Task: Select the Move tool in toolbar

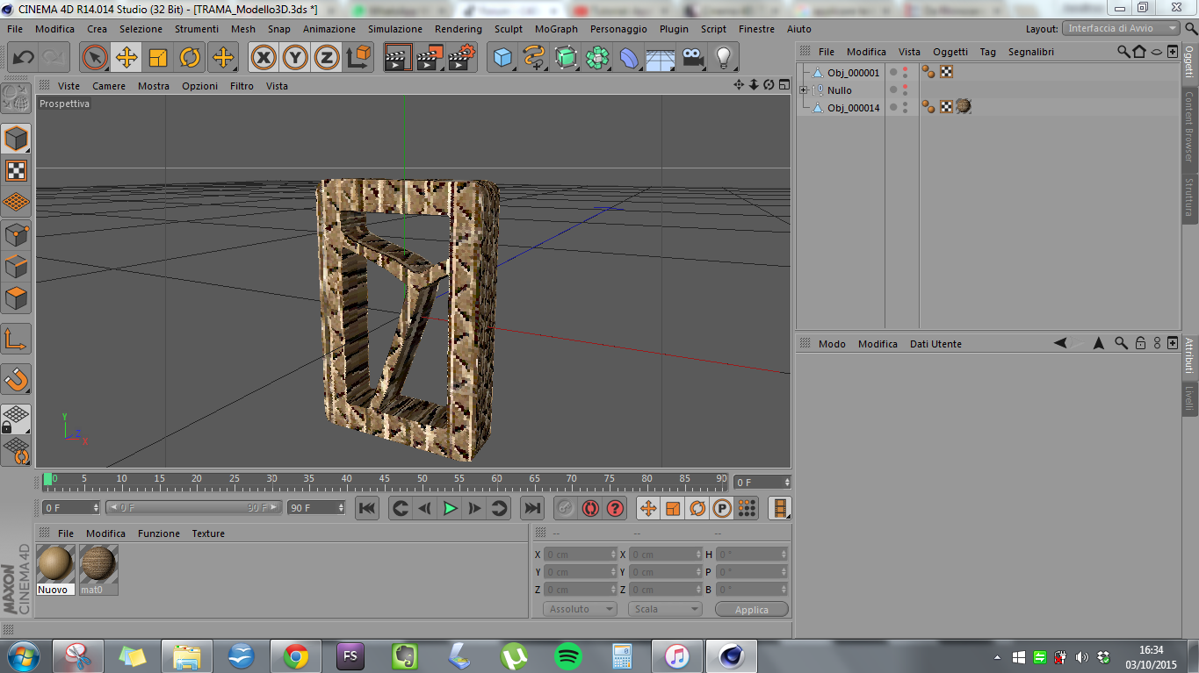Action: point(126,58)
